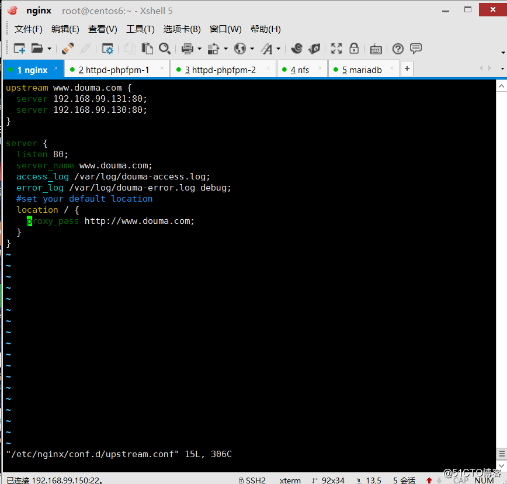
Task: Click the tab scroll left arrow
Action: (x=481, y=68)
